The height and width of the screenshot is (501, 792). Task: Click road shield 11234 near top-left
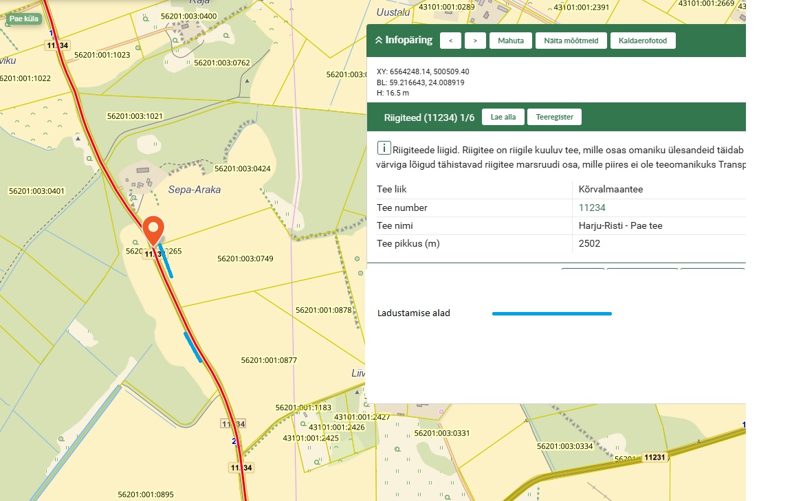tap(57, 45)
